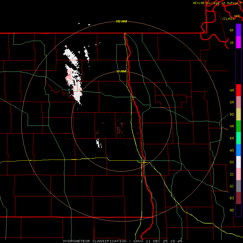This screenshot has width=243, height=243.
Task: Click the 'HYDROMETEOR CLASSIFICATION' caption text
Action: [x=94, y=241]
